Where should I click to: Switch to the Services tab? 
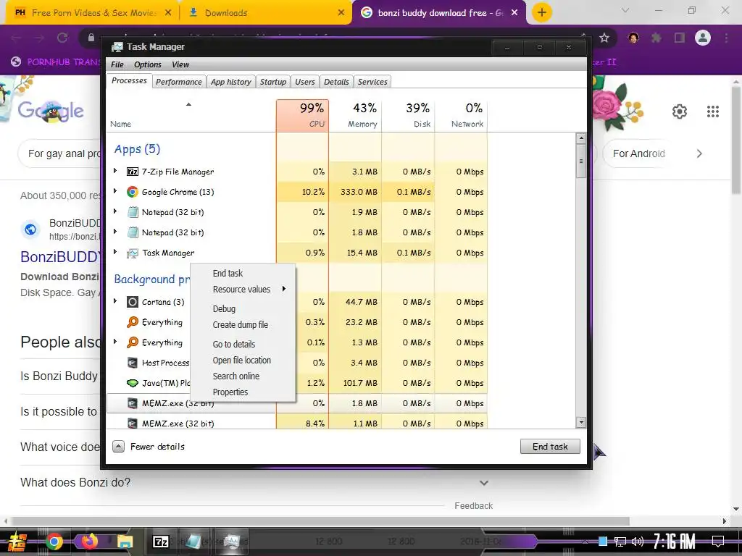372,82
